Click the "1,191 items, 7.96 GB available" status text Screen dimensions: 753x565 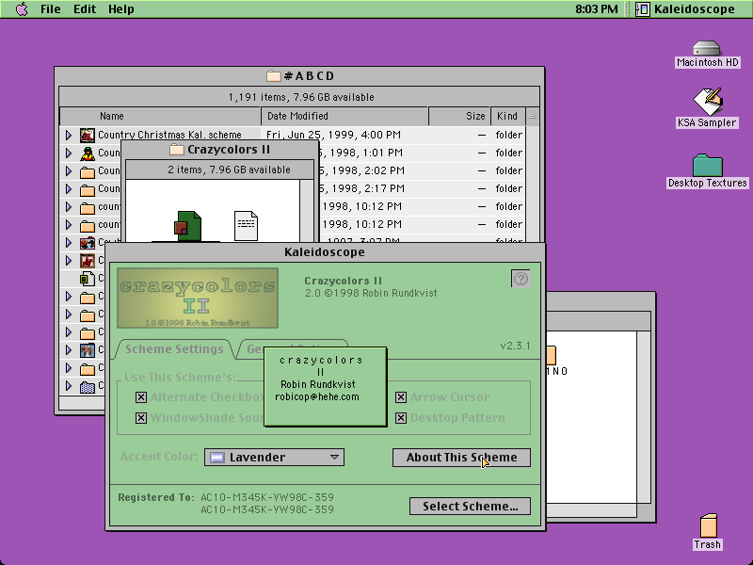point(301,98)
